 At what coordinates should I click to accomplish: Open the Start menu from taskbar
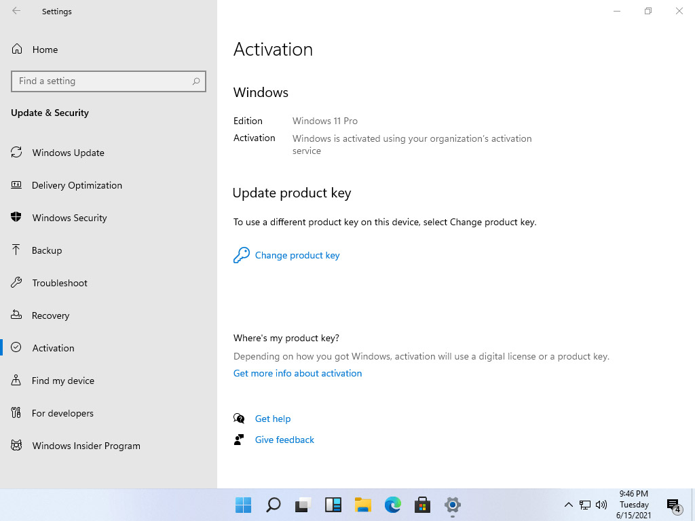point(244,505)
